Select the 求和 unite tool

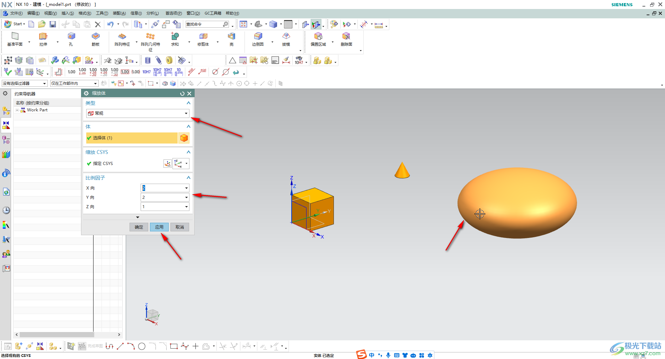(x=175, y=39)
